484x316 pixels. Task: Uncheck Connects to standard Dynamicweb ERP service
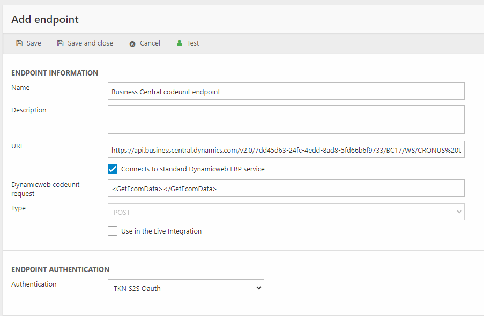[x=113, y=169]
